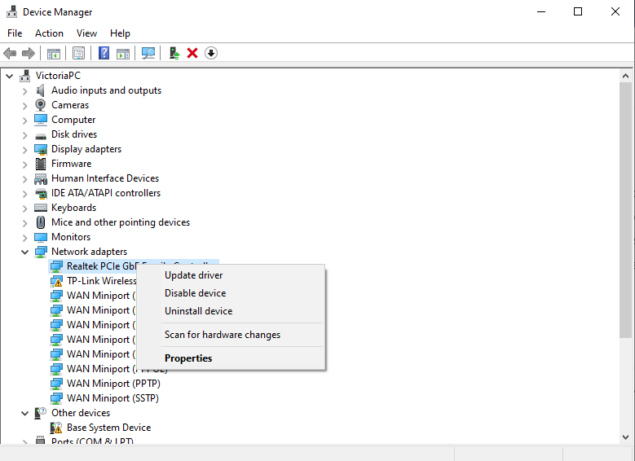Click the blue Help question mark icon
The image size is (635, 461).
point(104,53)
